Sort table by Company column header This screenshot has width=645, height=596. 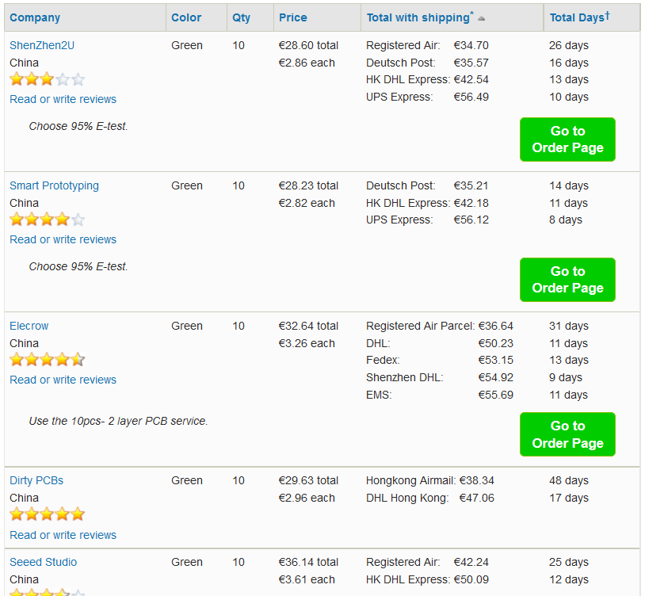point(35,17)
